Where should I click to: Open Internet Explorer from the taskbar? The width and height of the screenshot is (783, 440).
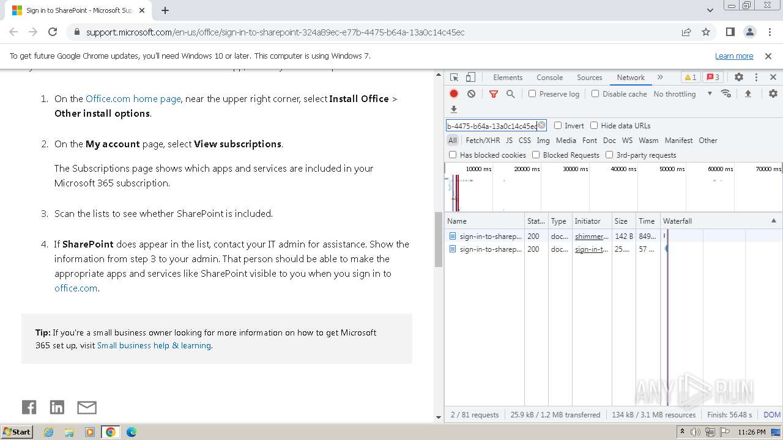(48, 432)
